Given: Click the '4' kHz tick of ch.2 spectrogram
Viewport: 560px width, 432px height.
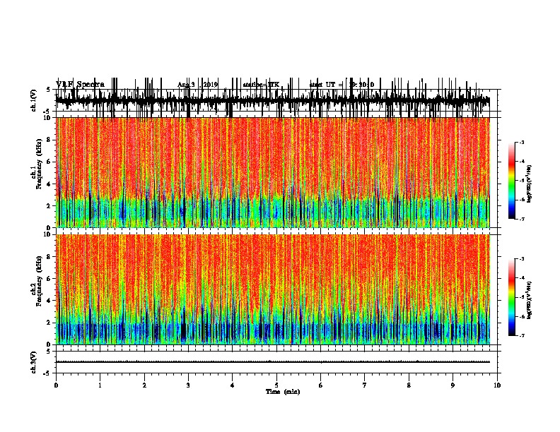Looking at the screenshot, I should [49, 301].
